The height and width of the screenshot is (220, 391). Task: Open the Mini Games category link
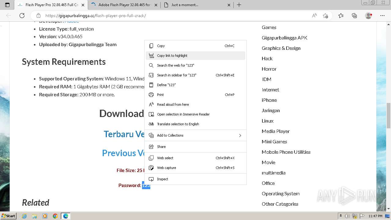tap(274, 142)
